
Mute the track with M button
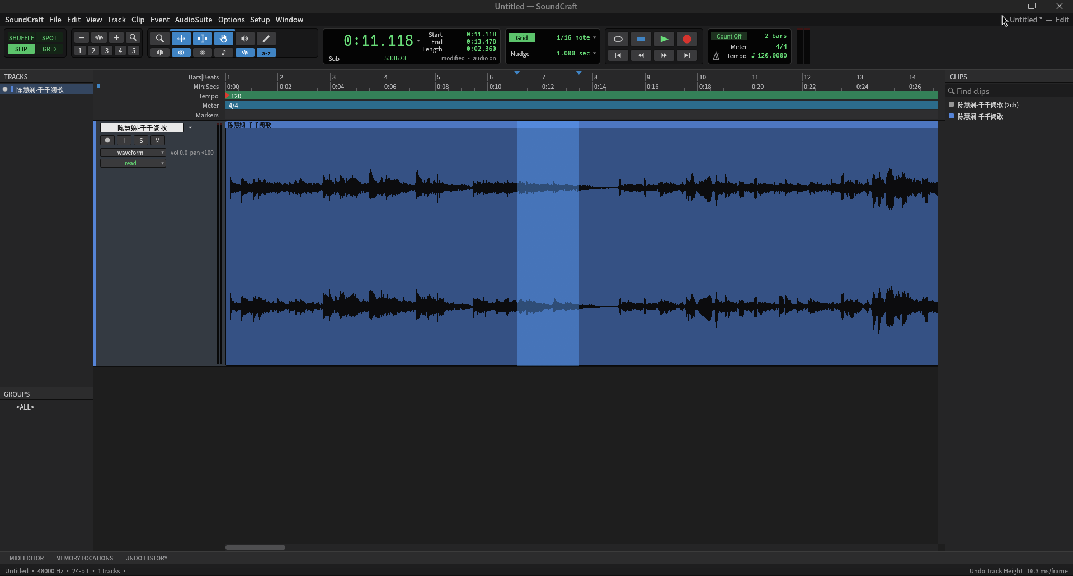click(158, 141)
